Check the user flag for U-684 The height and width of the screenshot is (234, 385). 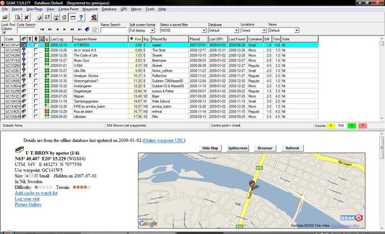click(x=36, y=66)
